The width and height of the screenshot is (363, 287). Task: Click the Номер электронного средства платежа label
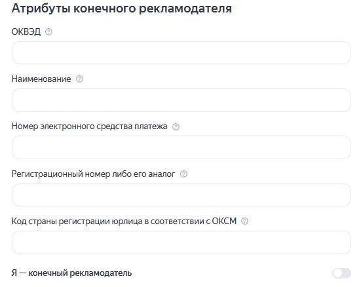coord(89,126)
